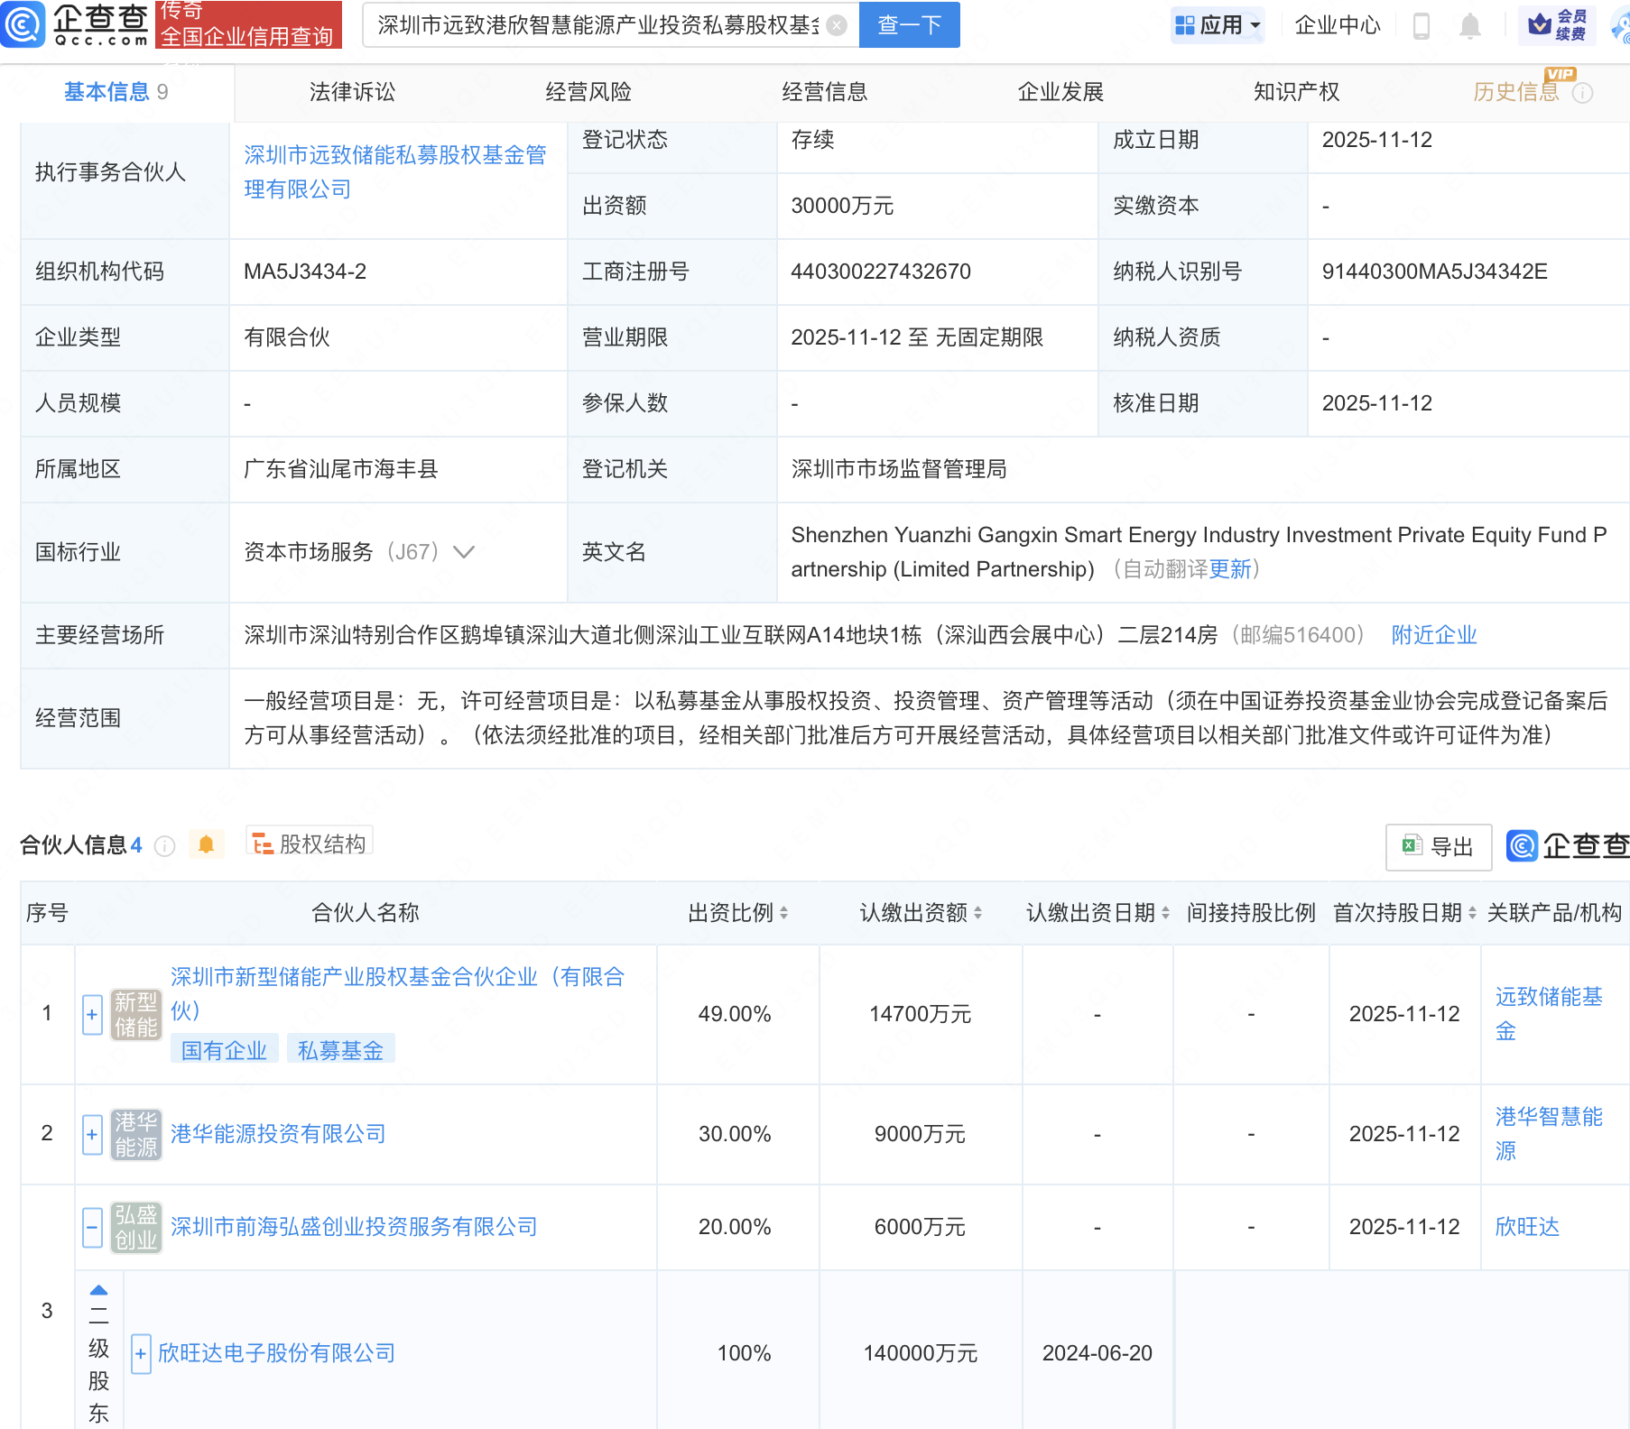
Task: Open the 应用 dropdown menu
Action: pos(1218,25)
